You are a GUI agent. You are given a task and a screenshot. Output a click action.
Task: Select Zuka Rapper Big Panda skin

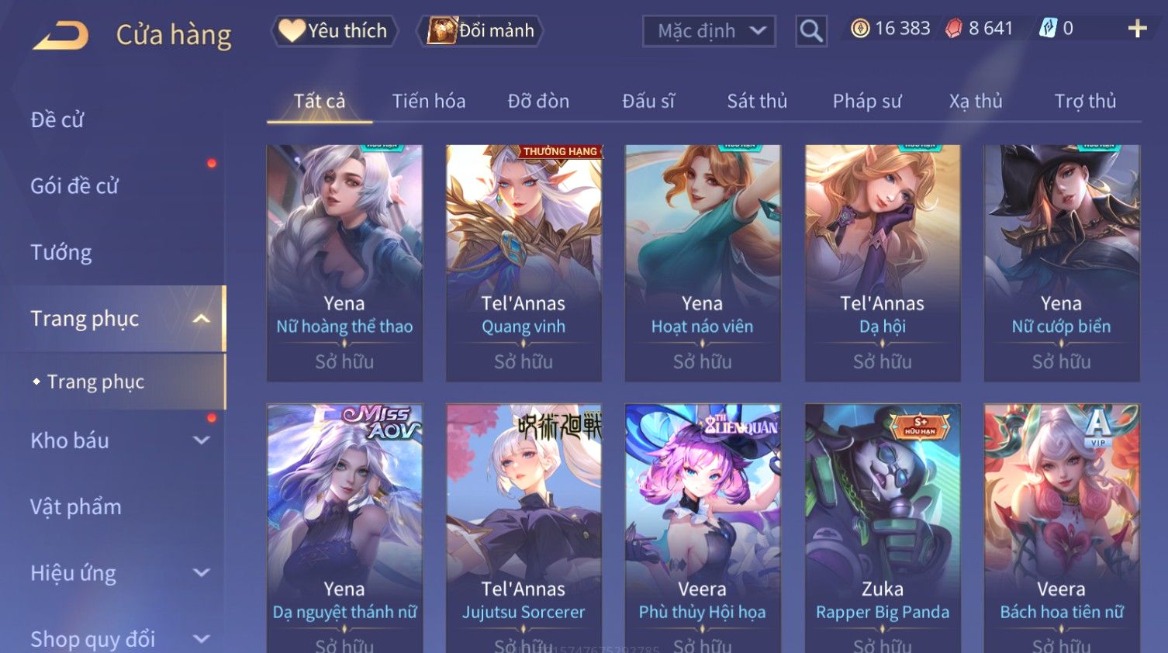tap(883, 528)
